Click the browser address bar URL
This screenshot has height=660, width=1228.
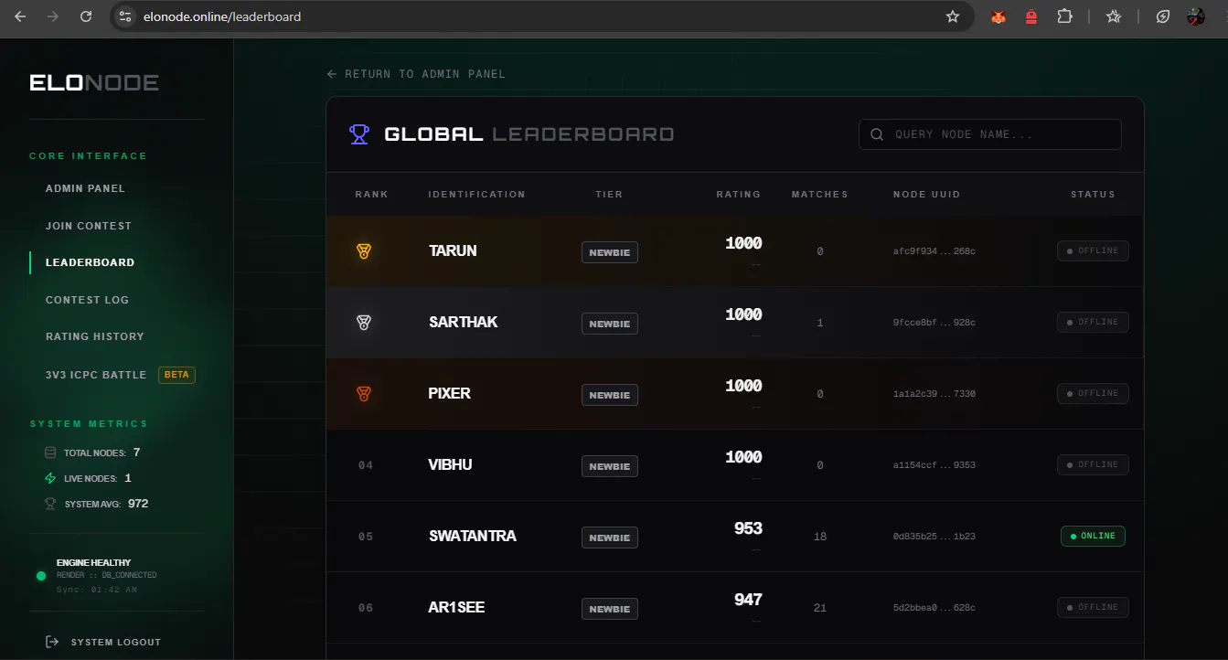[x=222, y=16]
